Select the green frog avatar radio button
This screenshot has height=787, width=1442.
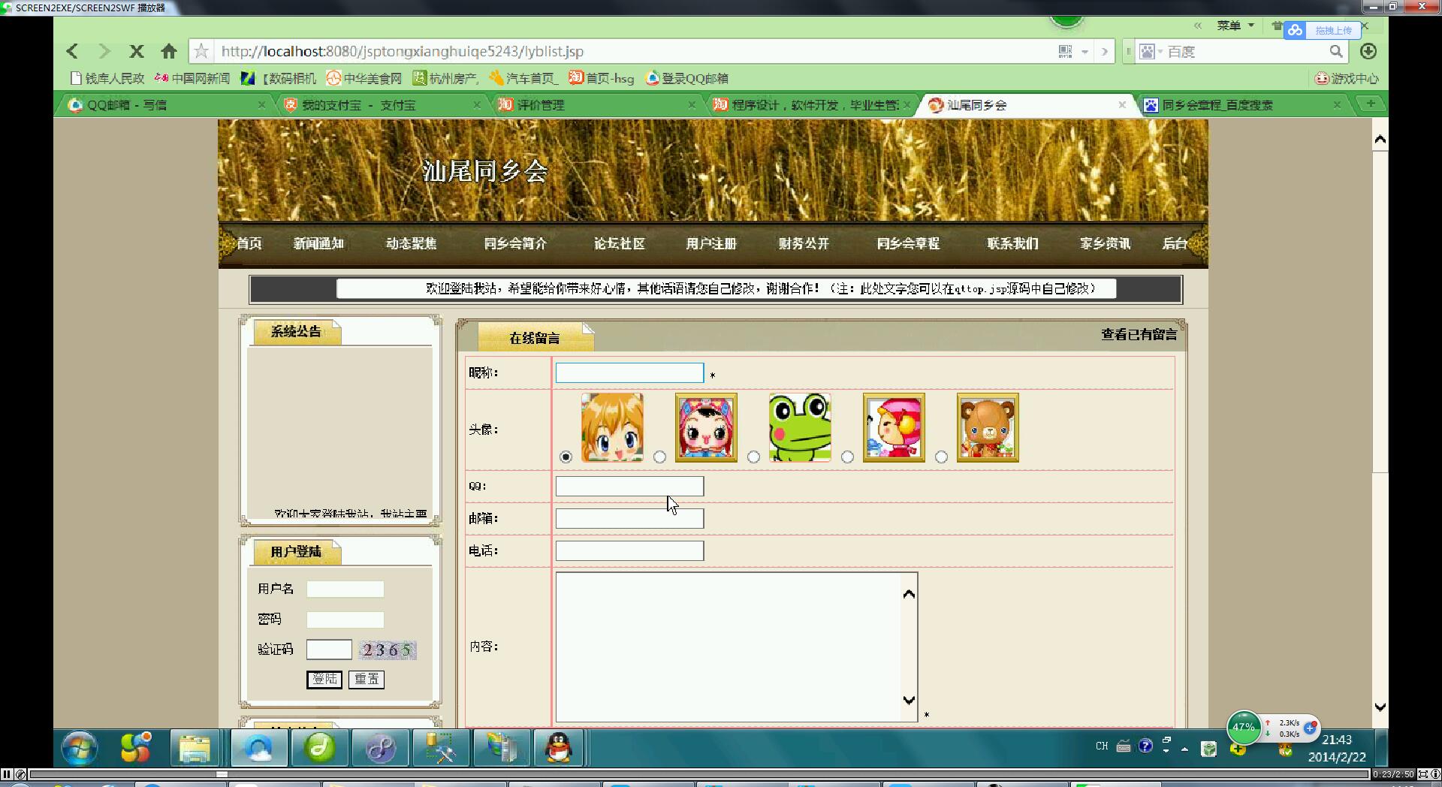point(753,457)
